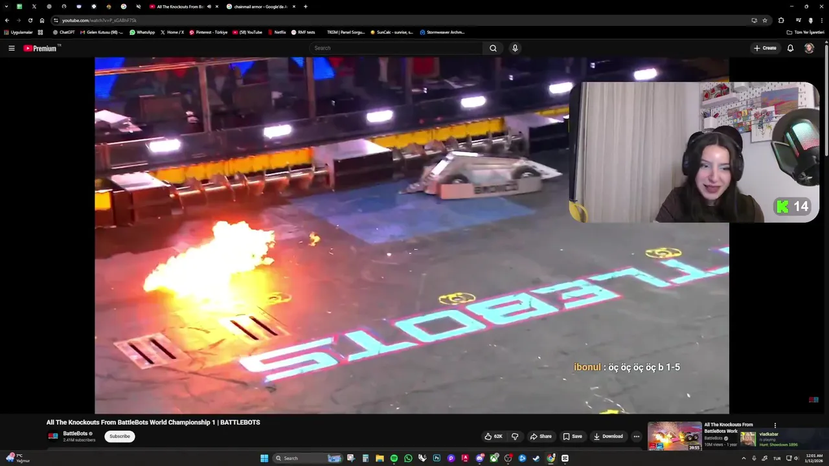Viewport: 829px width, 466px height.
Task: Download the BattleBots video
Action: (608, 436)
